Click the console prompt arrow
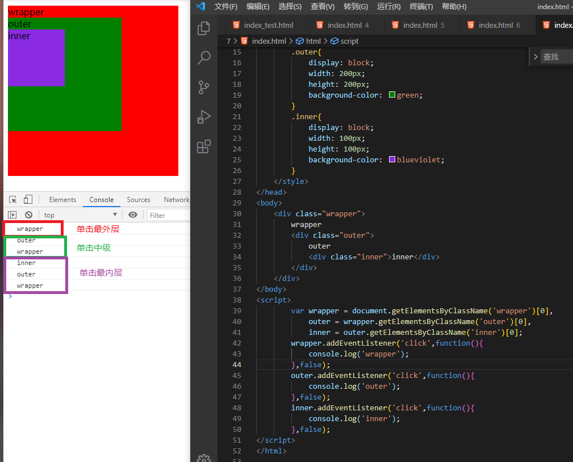The height and width of the screenshot is (462, 573). (10, 296)
